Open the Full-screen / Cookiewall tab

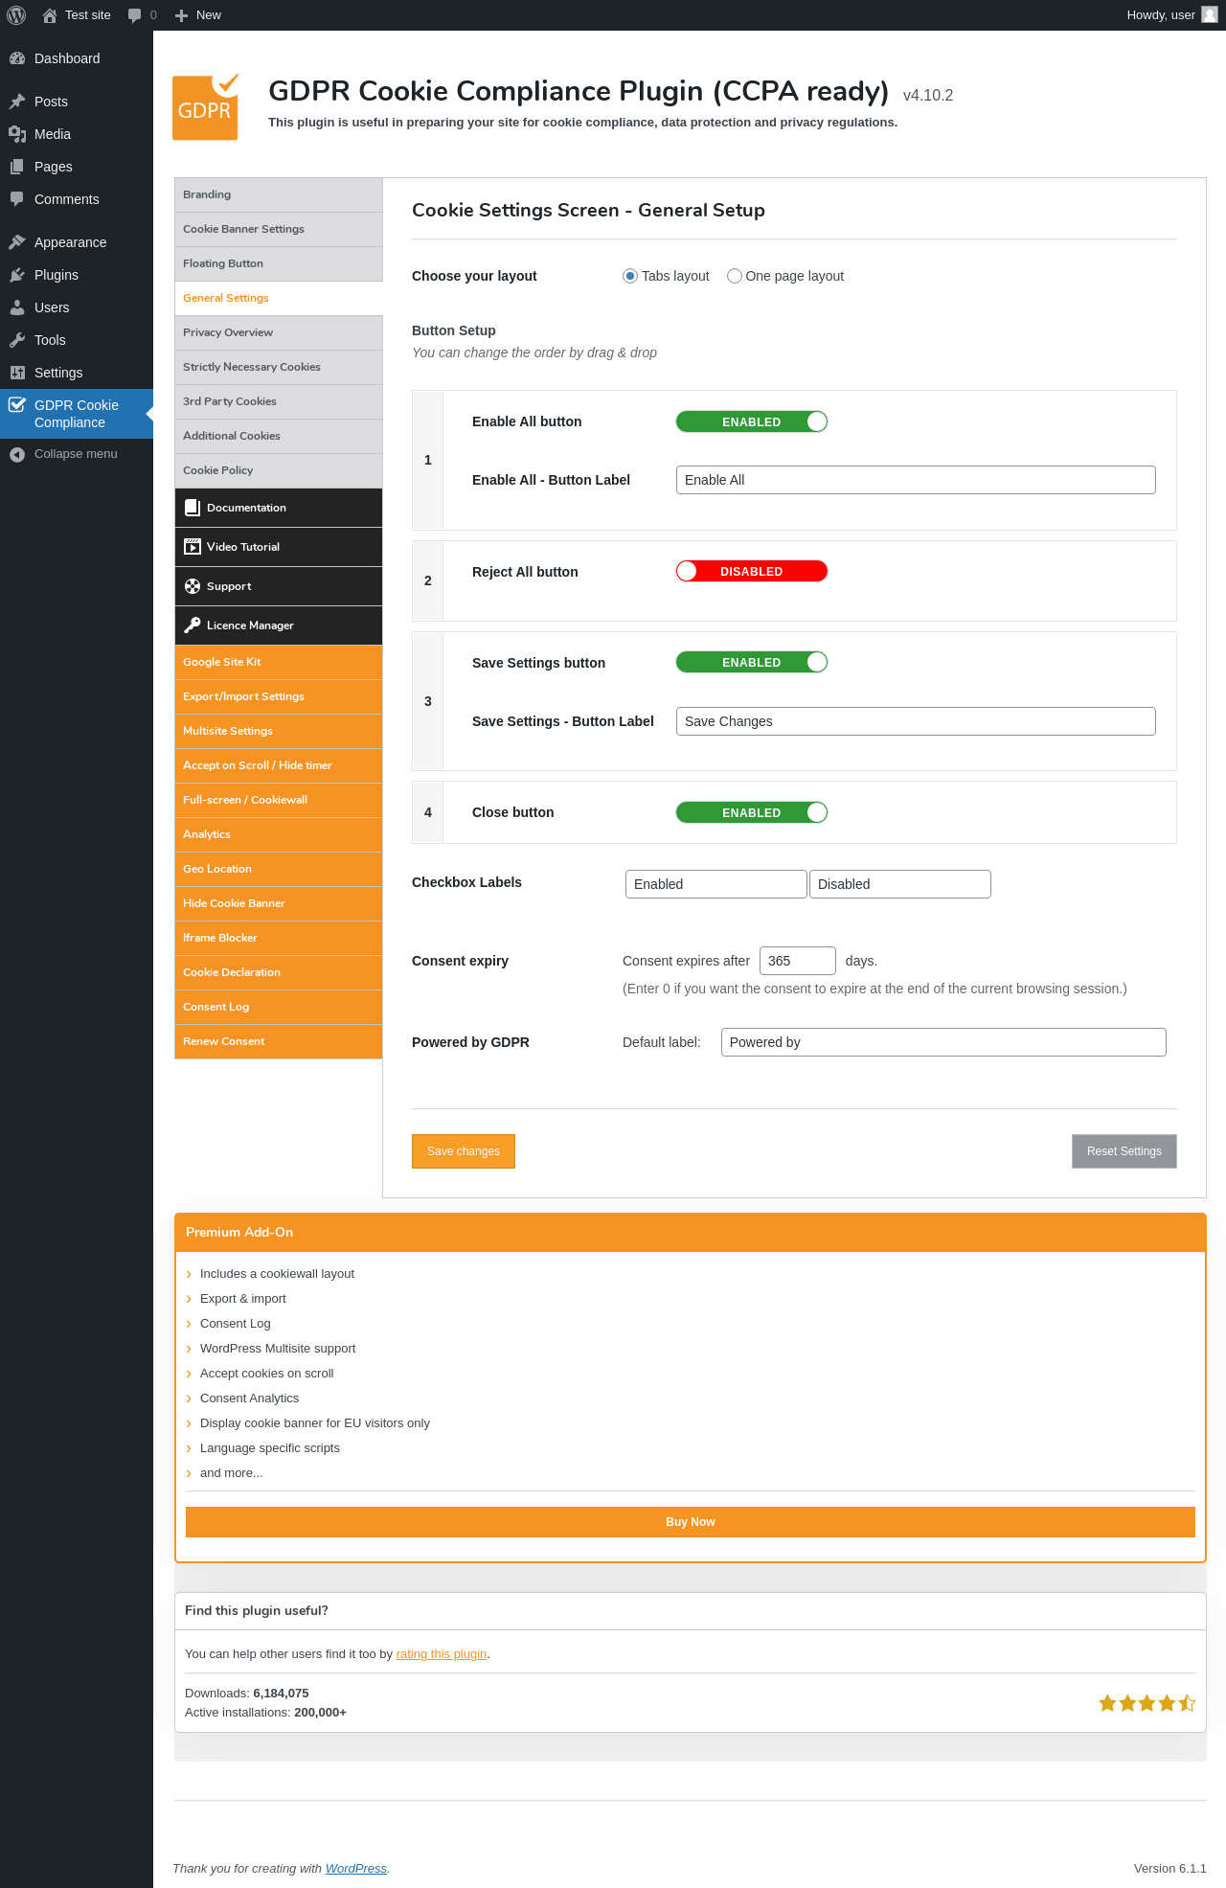279,800
